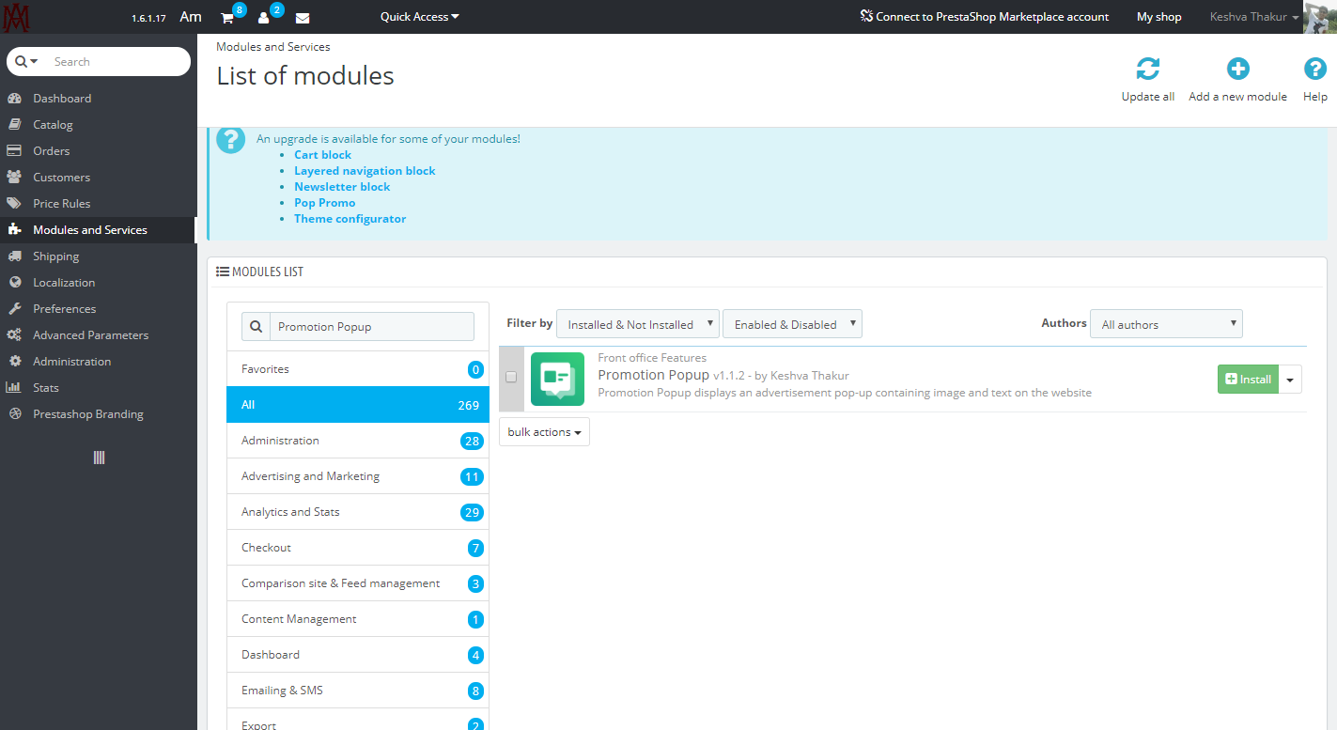The width and height of the screenshot is (1337, 730).
Task: Click the Add a new module plus icon
Action: [x=1237, y=69]
